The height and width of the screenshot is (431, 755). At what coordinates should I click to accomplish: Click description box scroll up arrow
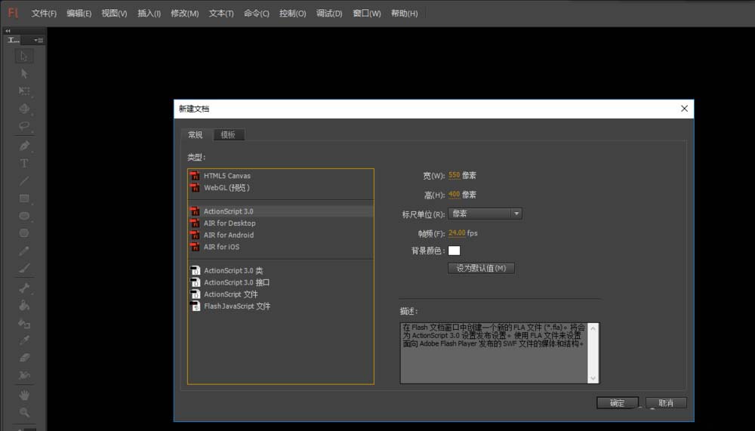[x=593, y=328]
